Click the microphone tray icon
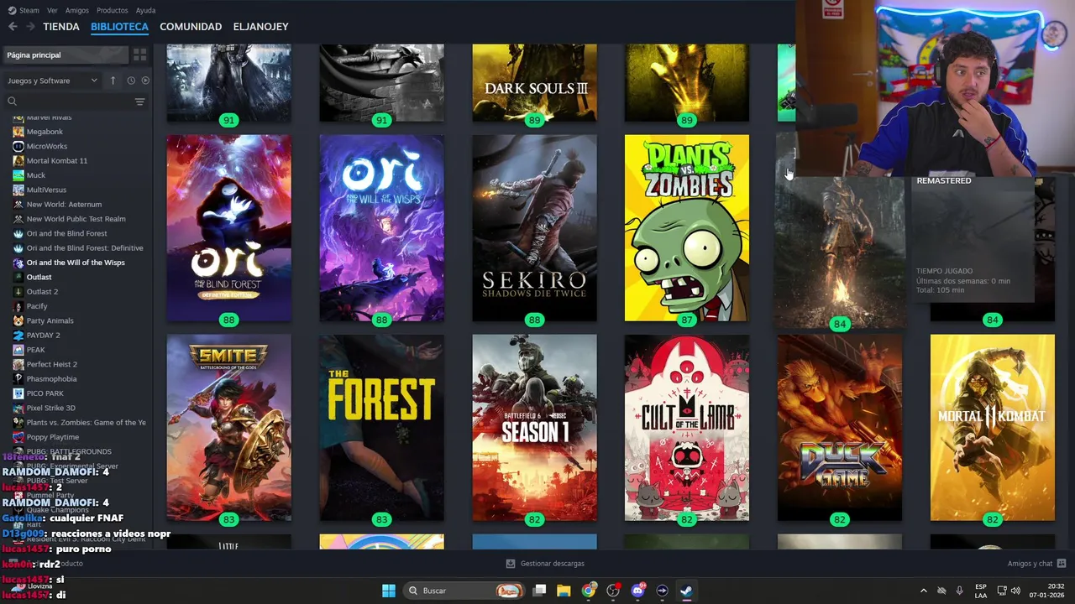Screen dimensions: 1075x604 (x=959, y=591)
